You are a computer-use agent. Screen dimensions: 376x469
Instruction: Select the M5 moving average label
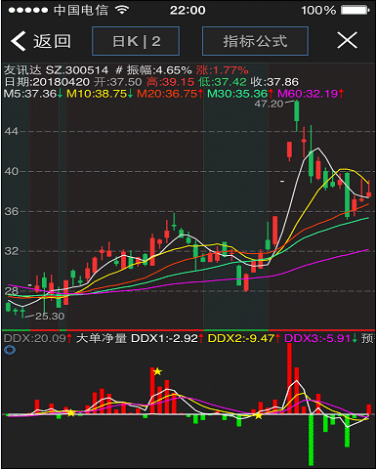[x=33, y=94]
